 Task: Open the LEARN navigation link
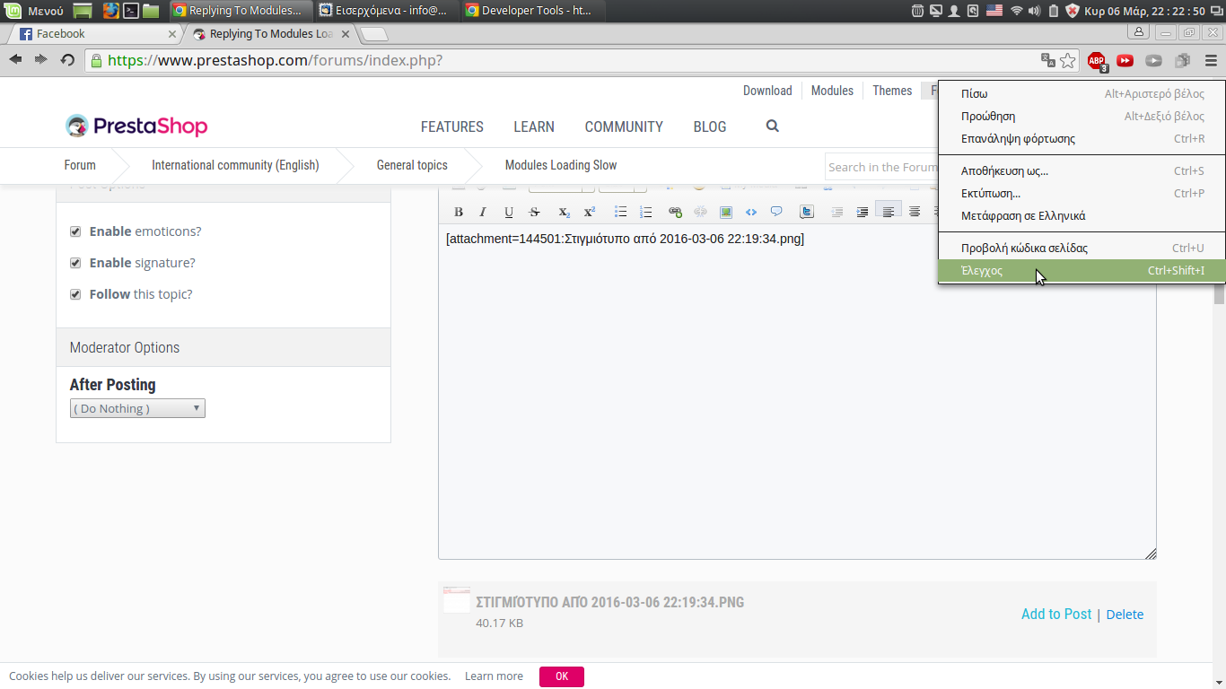pos(534,126)
